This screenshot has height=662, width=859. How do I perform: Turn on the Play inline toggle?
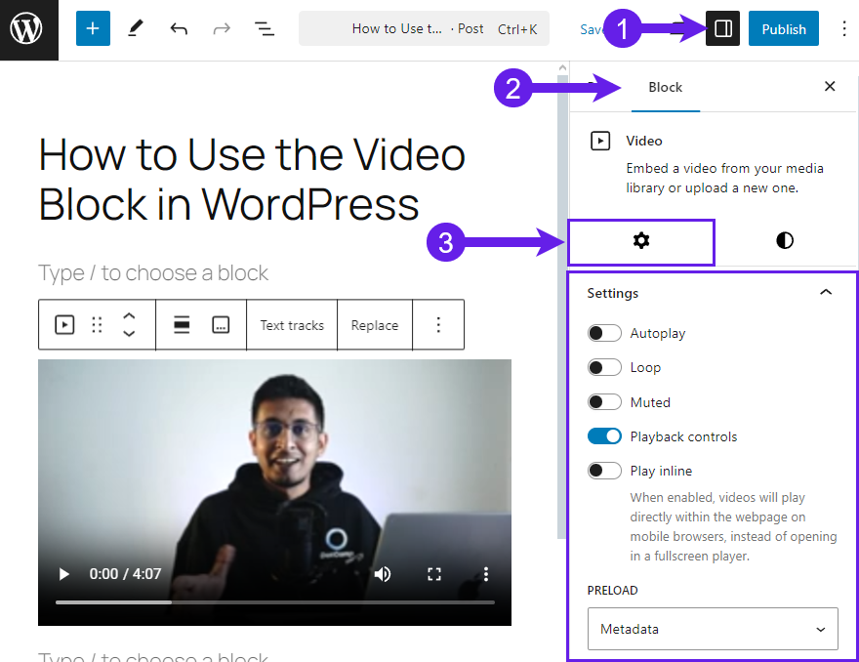(x=604, y=471)
